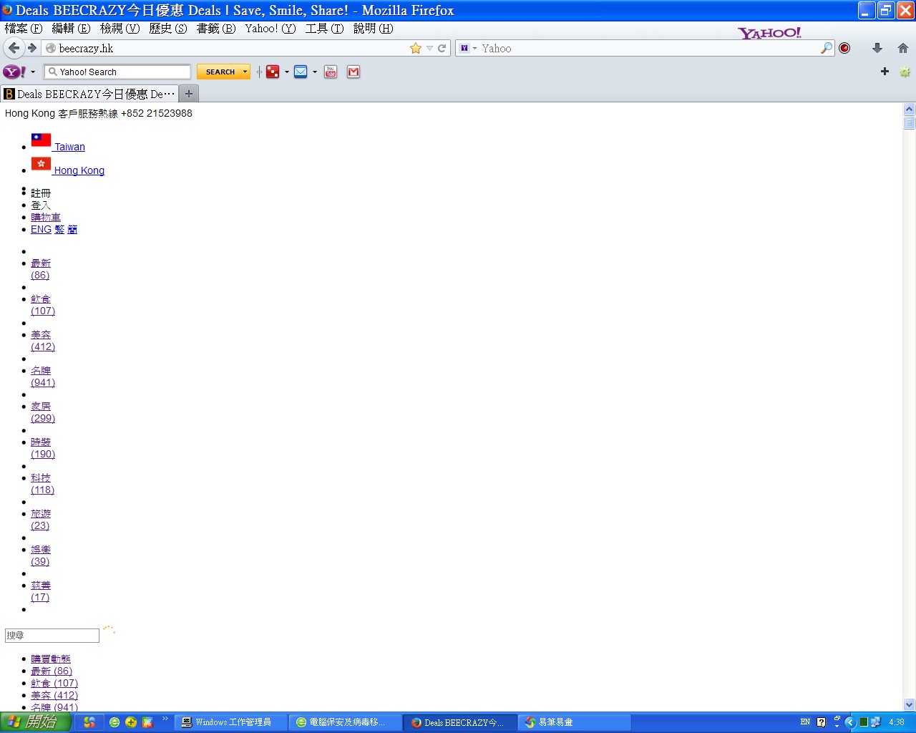Open the Downloads arrow icon
Viewport: 916px width, 733px height.
pyautogui.click(x=877, y=48)
